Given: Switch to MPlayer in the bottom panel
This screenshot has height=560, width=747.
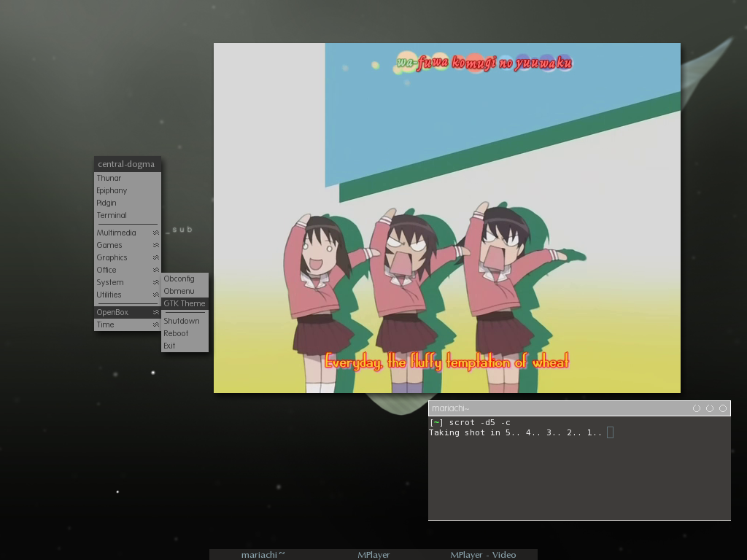Looking at the screenshot, I should tap(373, 555).
